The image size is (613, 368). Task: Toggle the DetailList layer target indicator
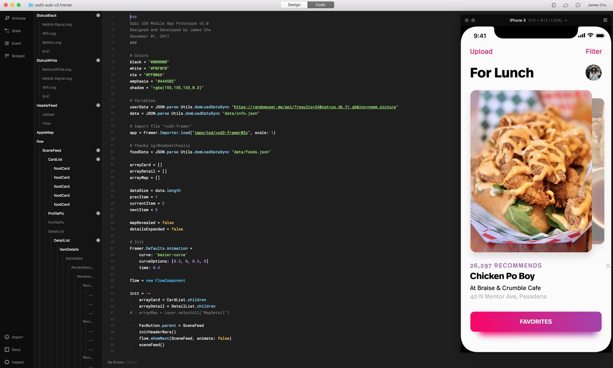[98, 240]
